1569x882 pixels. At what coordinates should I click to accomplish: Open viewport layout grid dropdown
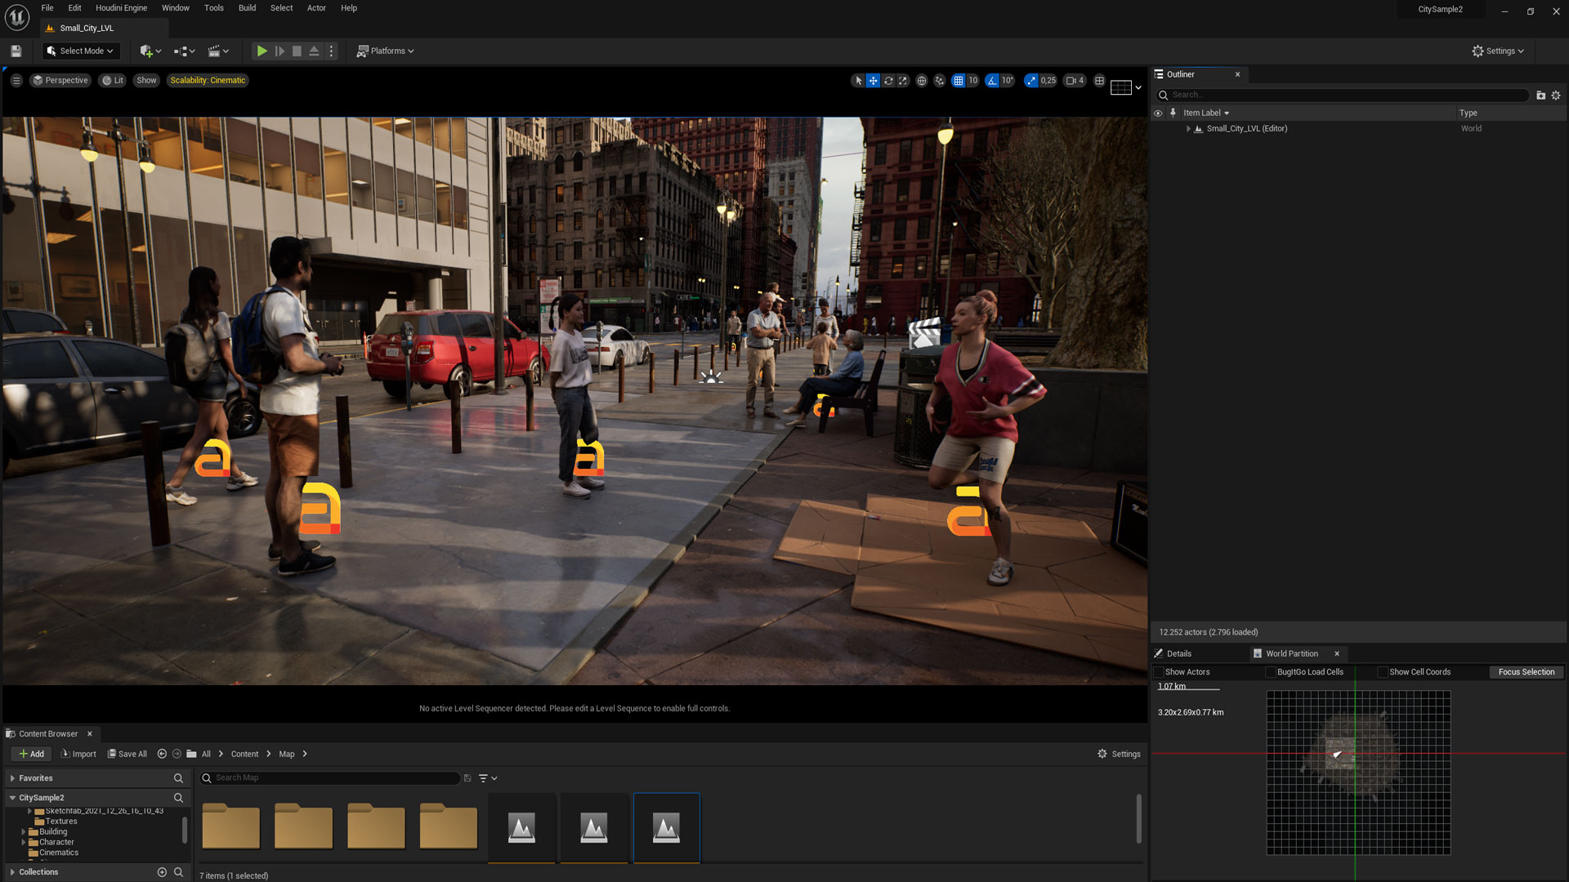(x=1126, y=87)
